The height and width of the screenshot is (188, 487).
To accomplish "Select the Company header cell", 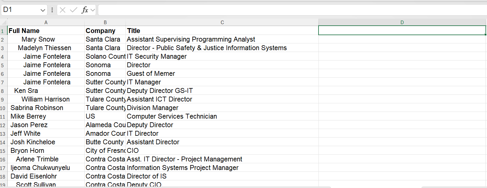I will 105,31.
